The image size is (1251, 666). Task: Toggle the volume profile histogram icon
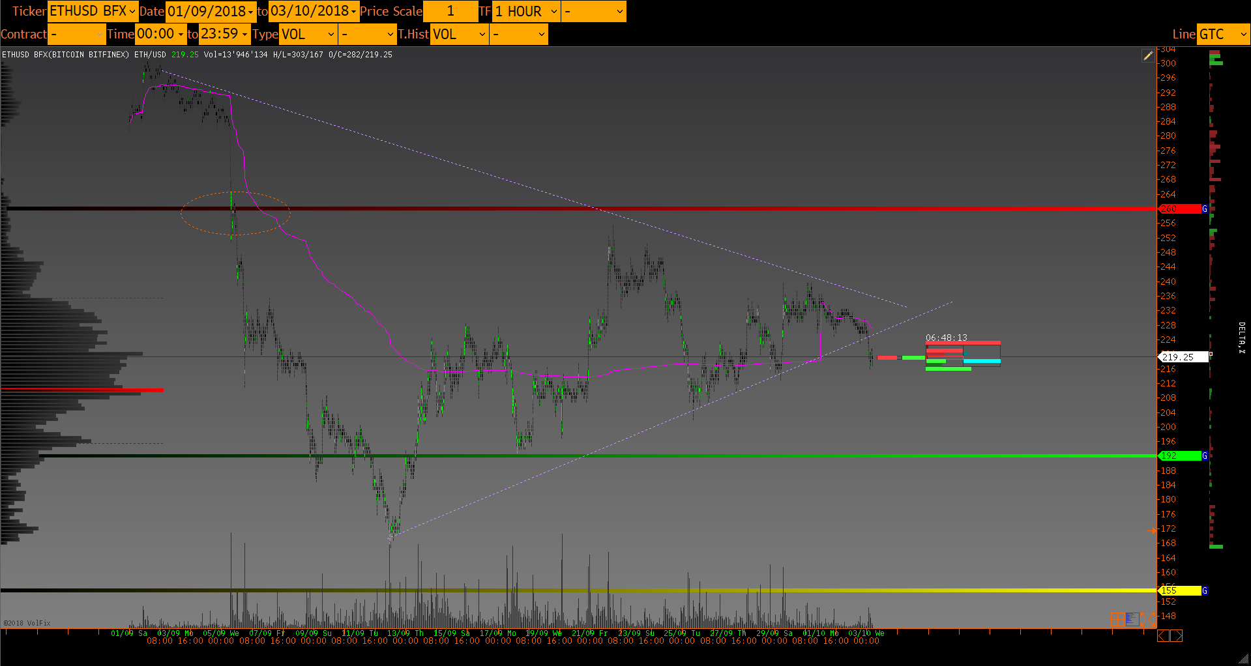click(x=1132, y=618)
